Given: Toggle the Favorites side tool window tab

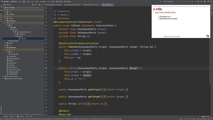Looking at the screenshot, I should click(1, 110).
